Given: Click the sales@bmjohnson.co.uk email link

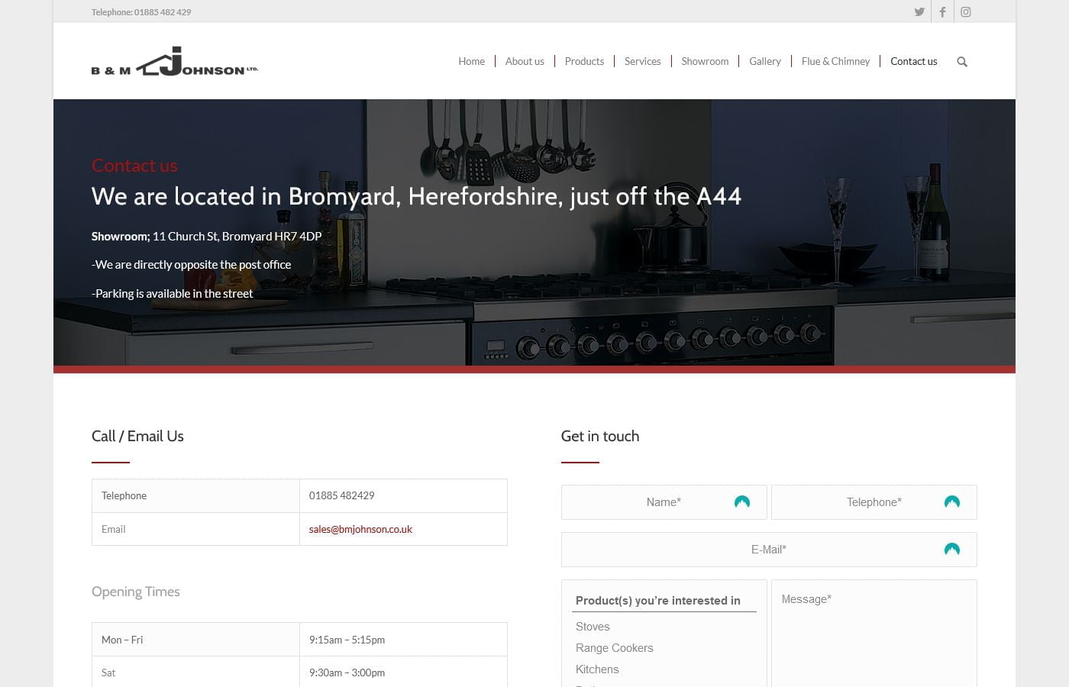Looking at the screenshot, I should (x=360, y=529).
